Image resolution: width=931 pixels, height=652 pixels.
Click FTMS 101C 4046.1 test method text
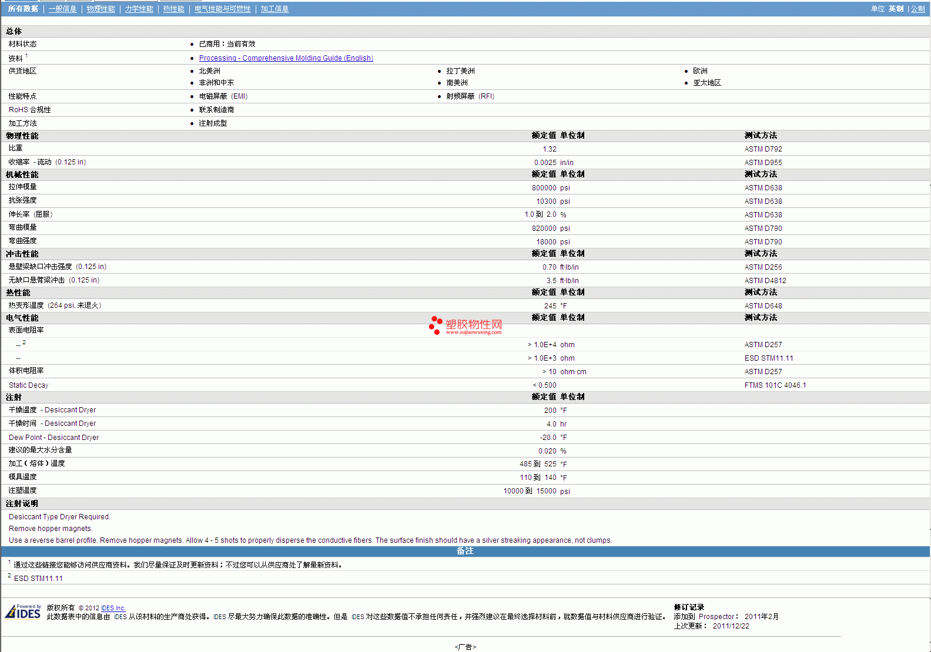click(775, 385)
